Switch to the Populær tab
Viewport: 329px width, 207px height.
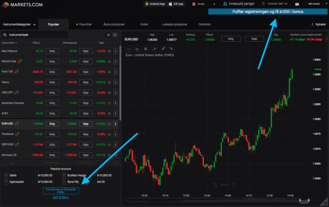coord(54,24)
